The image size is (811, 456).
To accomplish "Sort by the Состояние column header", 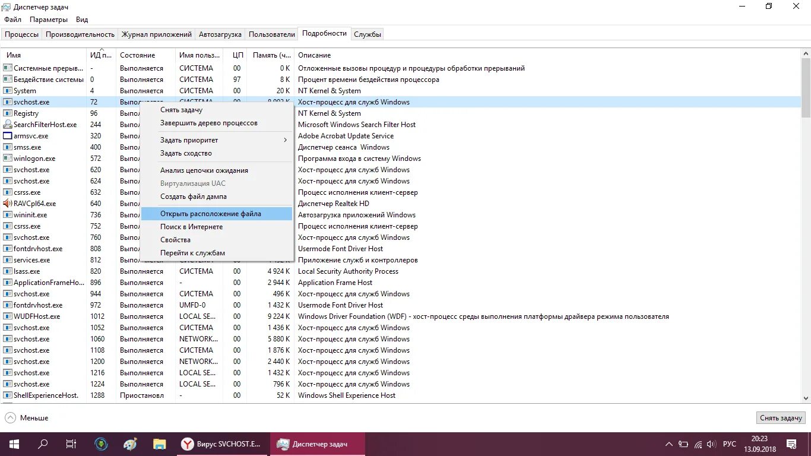I will (x=137, y=55).
